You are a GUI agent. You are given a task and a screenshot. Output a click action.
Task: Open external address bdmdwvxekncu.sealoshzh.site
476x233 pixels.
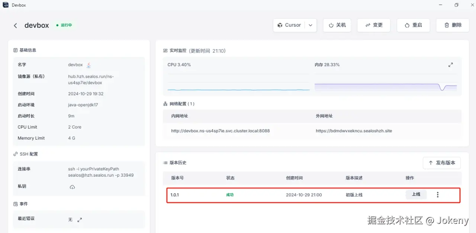(354, 131)
